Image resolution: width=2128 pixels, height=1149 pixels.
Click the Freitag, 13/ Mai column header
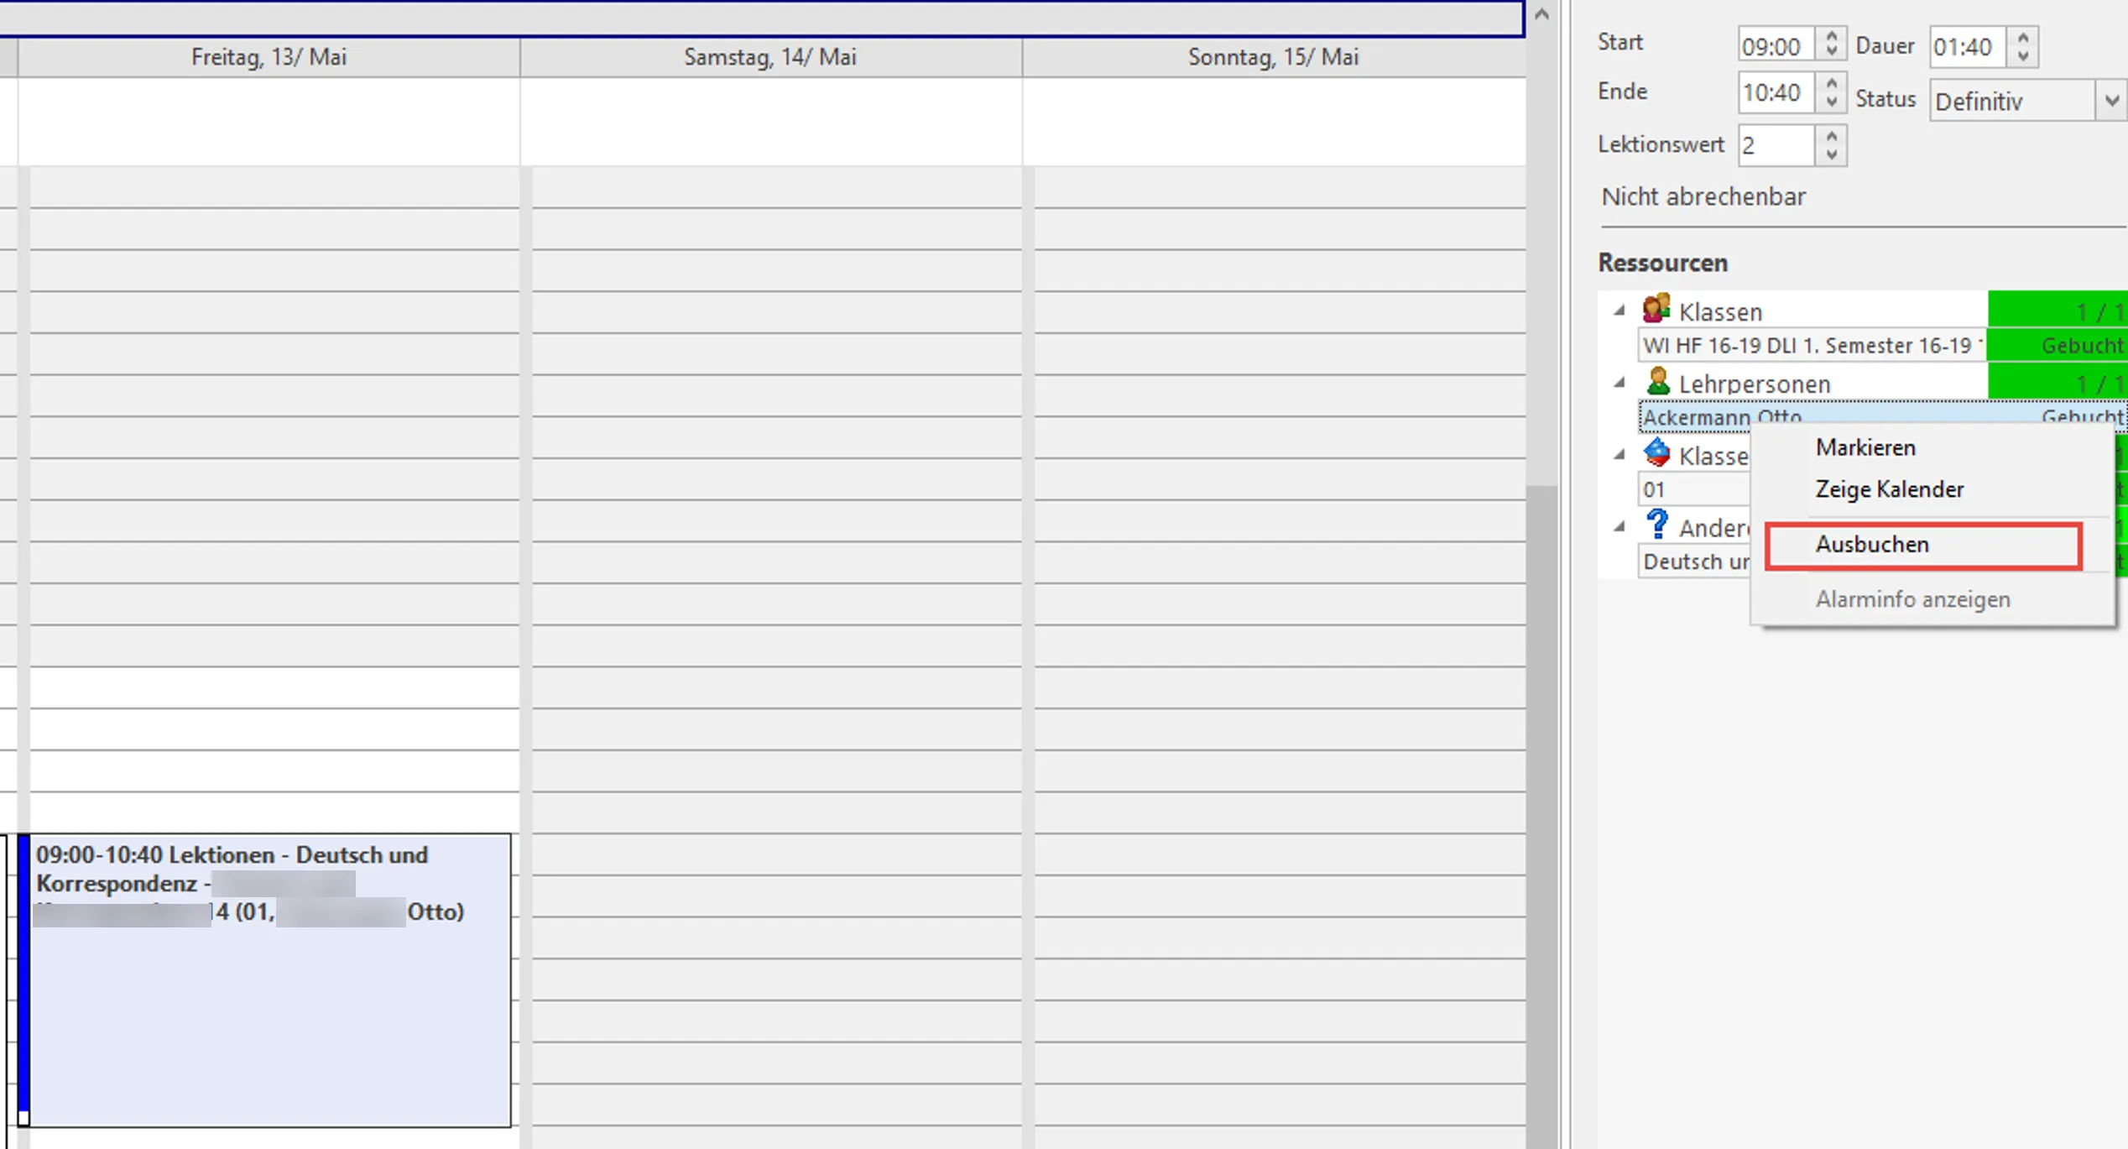tap(269, 57)
